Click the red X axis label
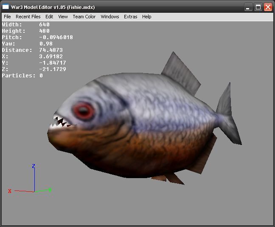 coord(10,191)
